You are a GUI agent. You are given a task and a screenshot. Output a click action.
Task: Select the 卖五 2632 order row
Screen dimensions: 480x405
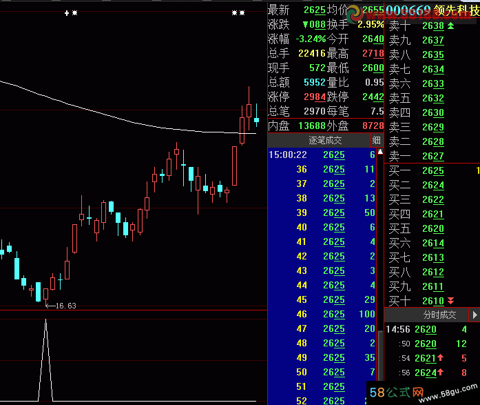432,98
